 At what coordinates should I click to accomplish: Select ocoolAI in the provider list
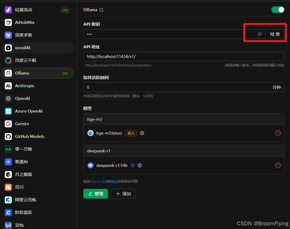pyautogui.click(x=37, y=48)
